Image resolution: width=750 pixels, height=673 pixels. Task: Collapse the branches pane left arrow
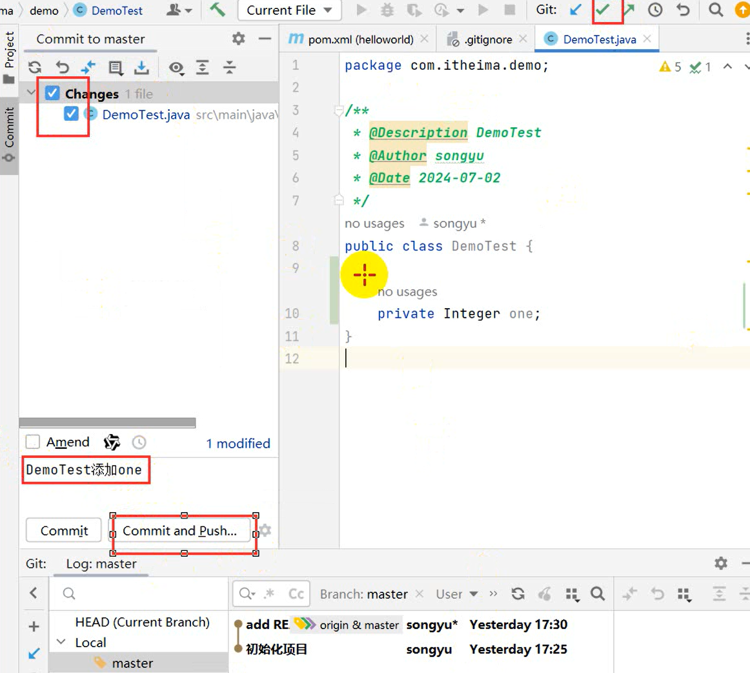(34, 593)
